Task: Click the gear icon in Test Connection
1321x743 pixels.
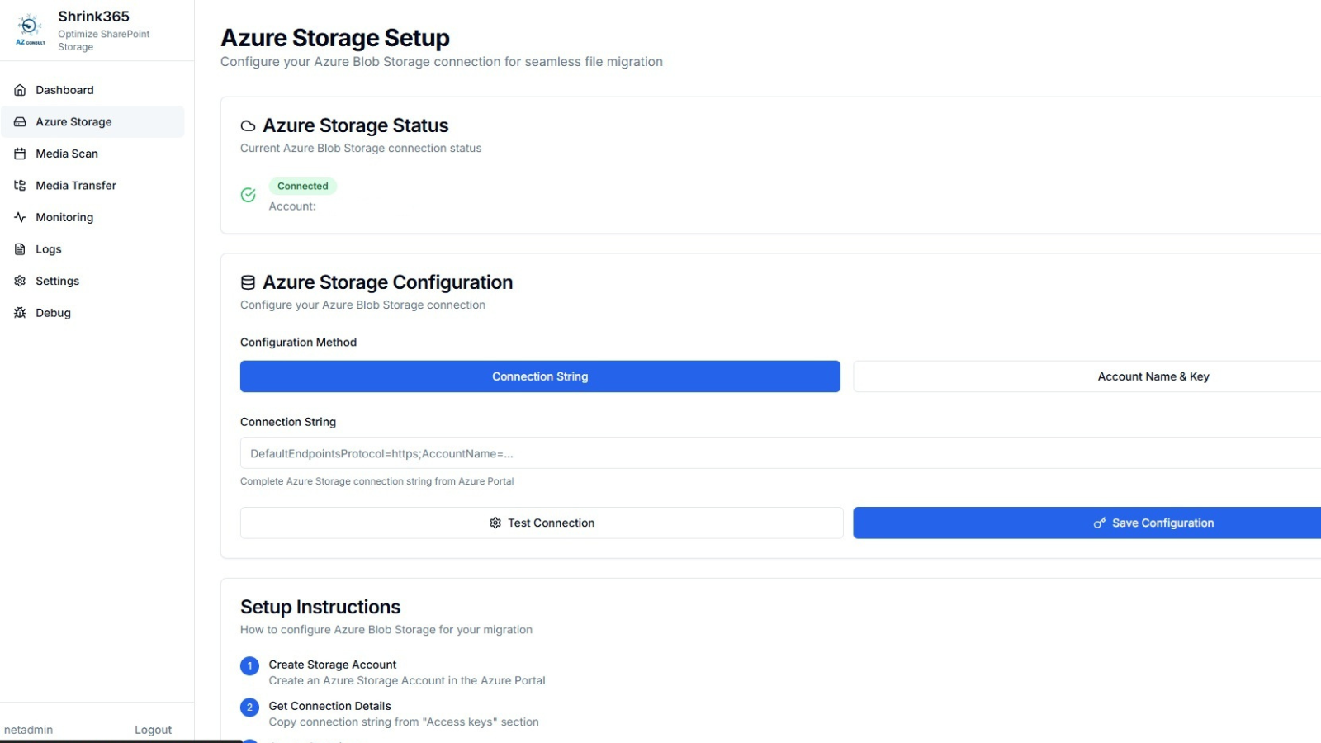Action: (495, 523)
